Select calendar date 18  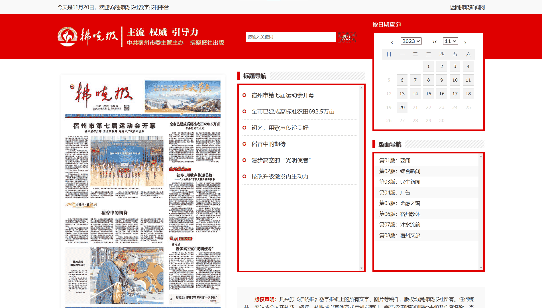468,94
